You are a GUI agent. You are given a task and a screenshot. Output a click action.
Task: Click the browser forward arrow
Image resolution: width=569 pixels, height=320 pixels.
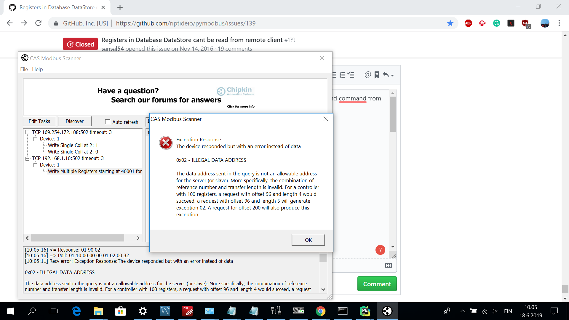(x=24, y=23)
